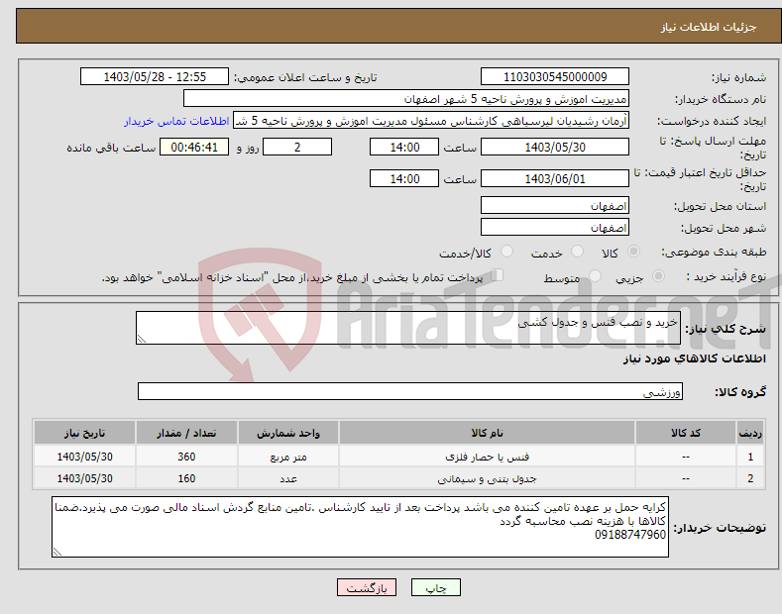This screenshot has width=782, height=614.
Task: Click the request creator name field
Action: tap(431, 121)
